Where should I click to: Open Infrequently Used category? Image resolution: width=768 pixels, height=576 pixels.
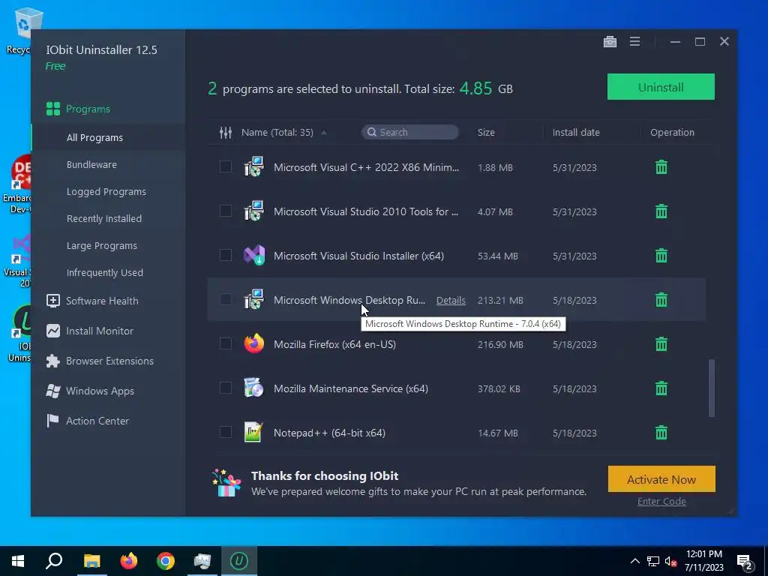(105, 272)
